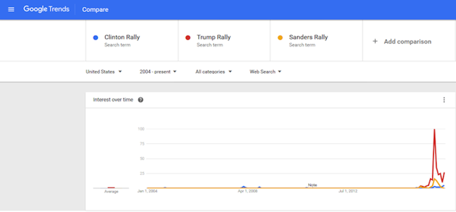This screenshot has height=212, width=456.
Task: Click the blue Clinton Rally color dot
Action: point(96,37)
